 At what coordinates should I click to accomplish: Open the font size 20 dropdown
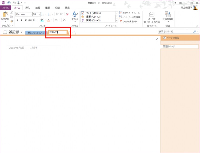(x=39, y=14)
